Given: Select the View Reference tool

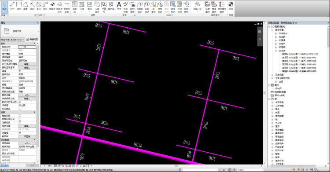Looking at the screenshot, I should 186,7.
